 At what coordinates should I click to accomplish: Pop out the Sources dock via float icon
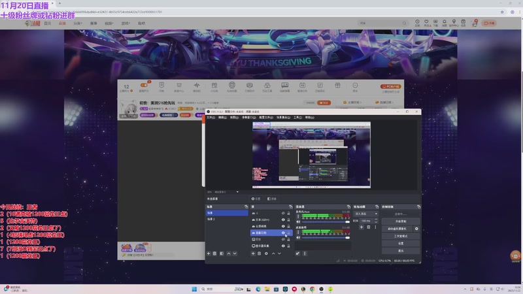pos(290,206)
